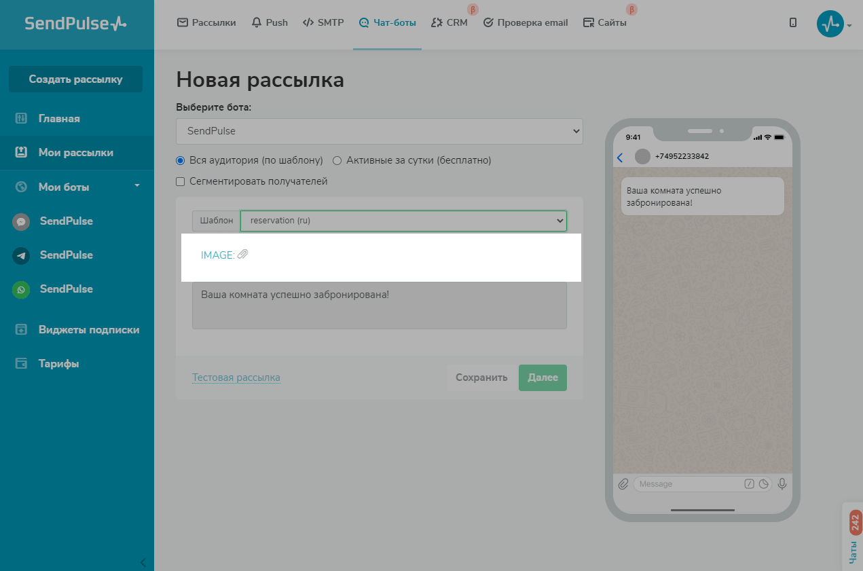Click the attachment paperclip in phone preview

pos(623,484)
